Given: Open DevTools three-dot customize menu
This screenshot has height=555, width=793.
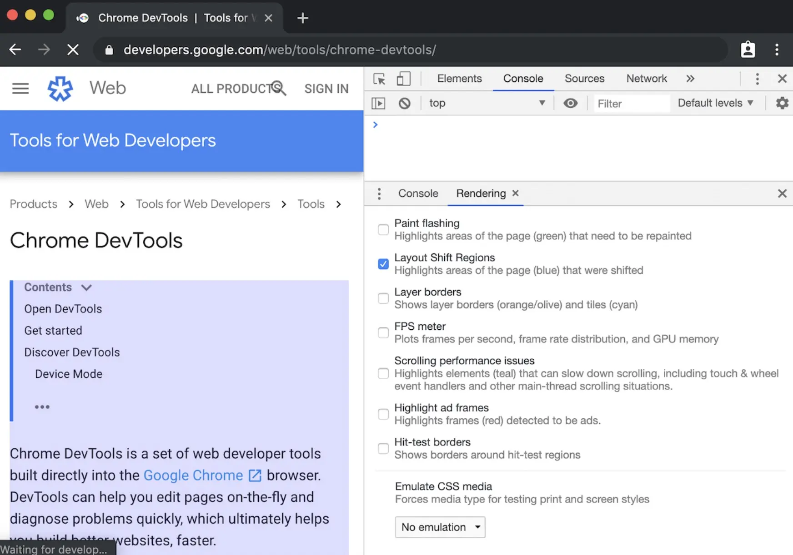Looking at the screenshot, I should (x=757, y=79).
